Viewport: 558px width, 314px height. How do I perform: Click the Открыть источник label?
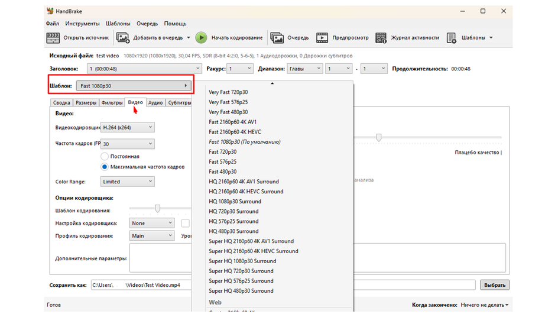point(86,38)
